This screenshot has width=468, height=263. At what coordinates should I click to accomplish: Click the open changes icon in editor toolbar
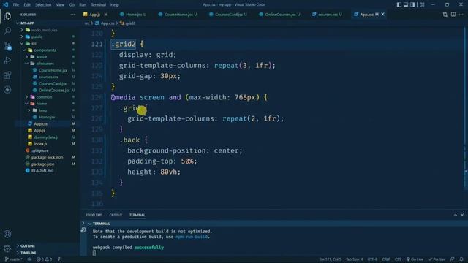(445, 15)
